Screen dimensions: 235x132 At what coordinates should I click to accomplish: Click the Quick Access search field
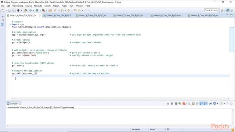point(211,10)
